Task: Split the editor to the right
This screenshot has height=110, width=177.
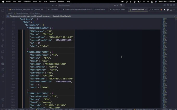Action: (x=171, y=10)
